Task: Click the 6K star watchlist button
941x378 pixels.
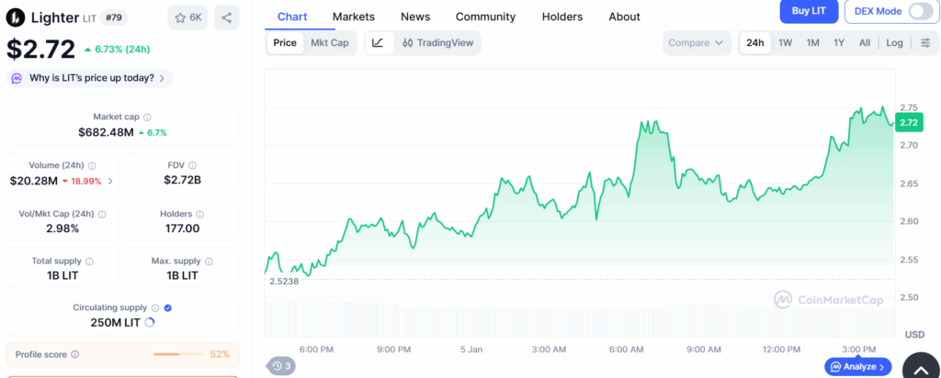Action: tap(187, 17)
